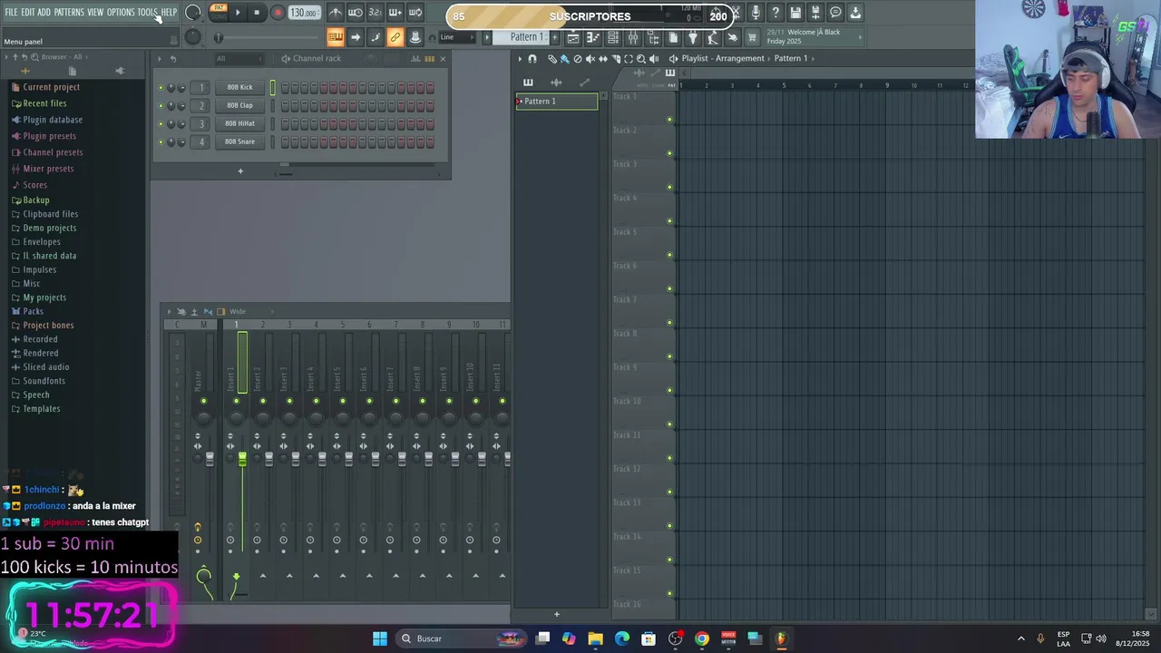Enable first step of 808 Kick
Image resolution: width=1161 pixels, height=653 pixels.
pyautogui.click(x=285, y=88)
